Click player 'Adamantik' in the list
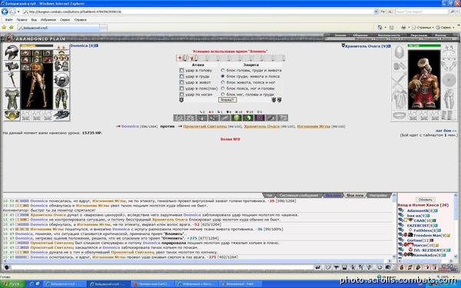Screen dimensions: 461x288 pyautogui.click(x=417, y=210)
